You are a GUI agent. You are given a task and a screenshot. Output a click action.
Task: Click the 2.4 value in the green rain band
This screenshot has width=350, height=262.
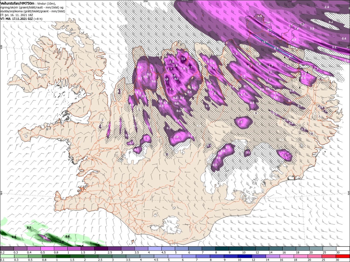point(62,242)
